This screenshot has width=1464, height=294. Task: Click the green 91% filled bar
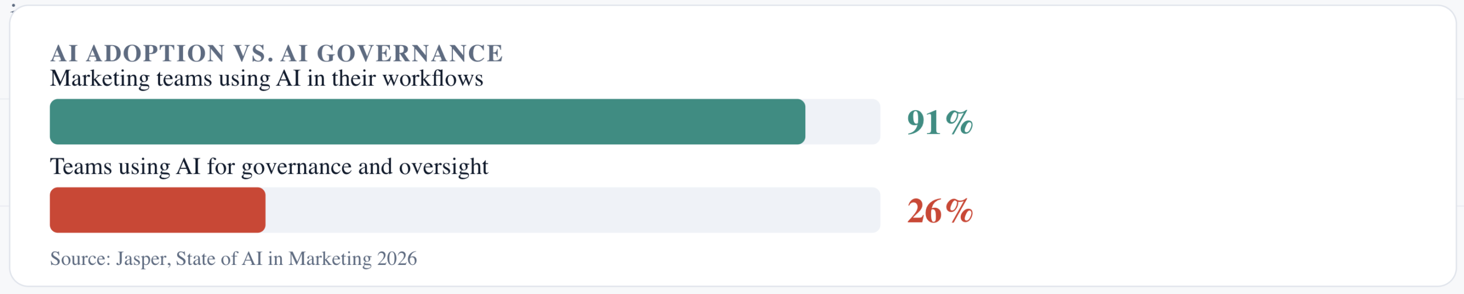click(427, 122)
